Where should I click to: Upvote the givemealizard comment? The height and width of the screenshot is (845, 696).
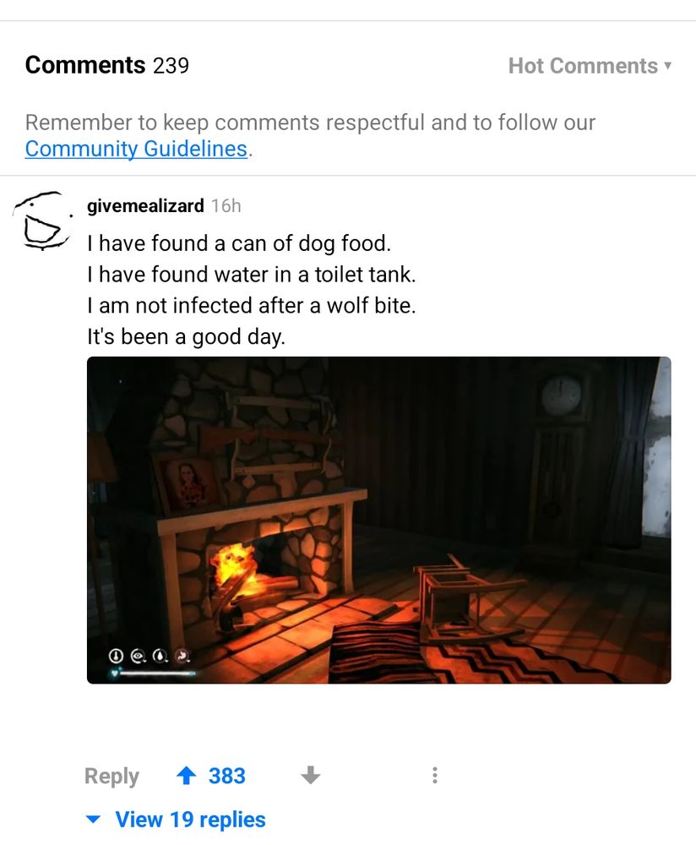point(187,776)
